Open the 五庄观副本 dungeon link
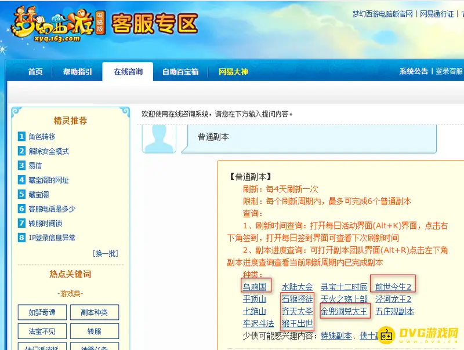464x350 pixels. 394,311
